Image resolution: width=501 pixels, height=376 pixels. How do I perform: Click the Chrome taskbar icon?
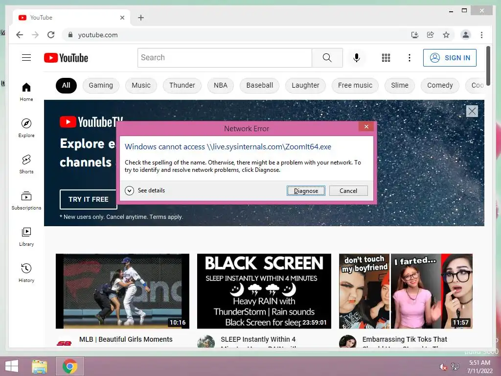(69, 366)
